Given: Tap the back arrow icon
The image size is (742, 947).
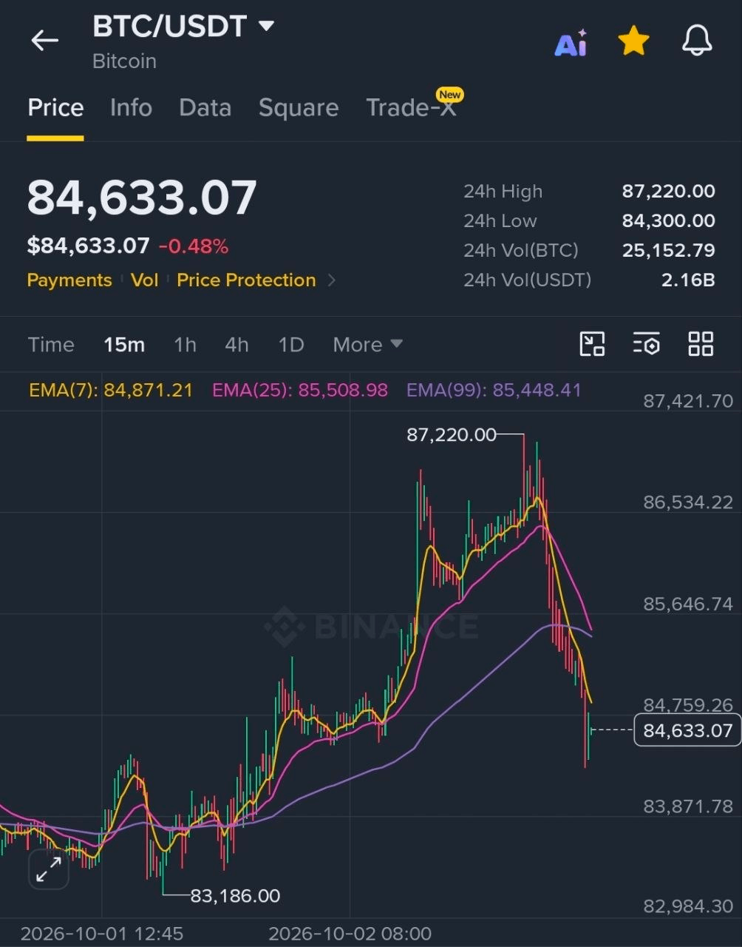Looking at the screenshot, I should click(x=44, y=41).
